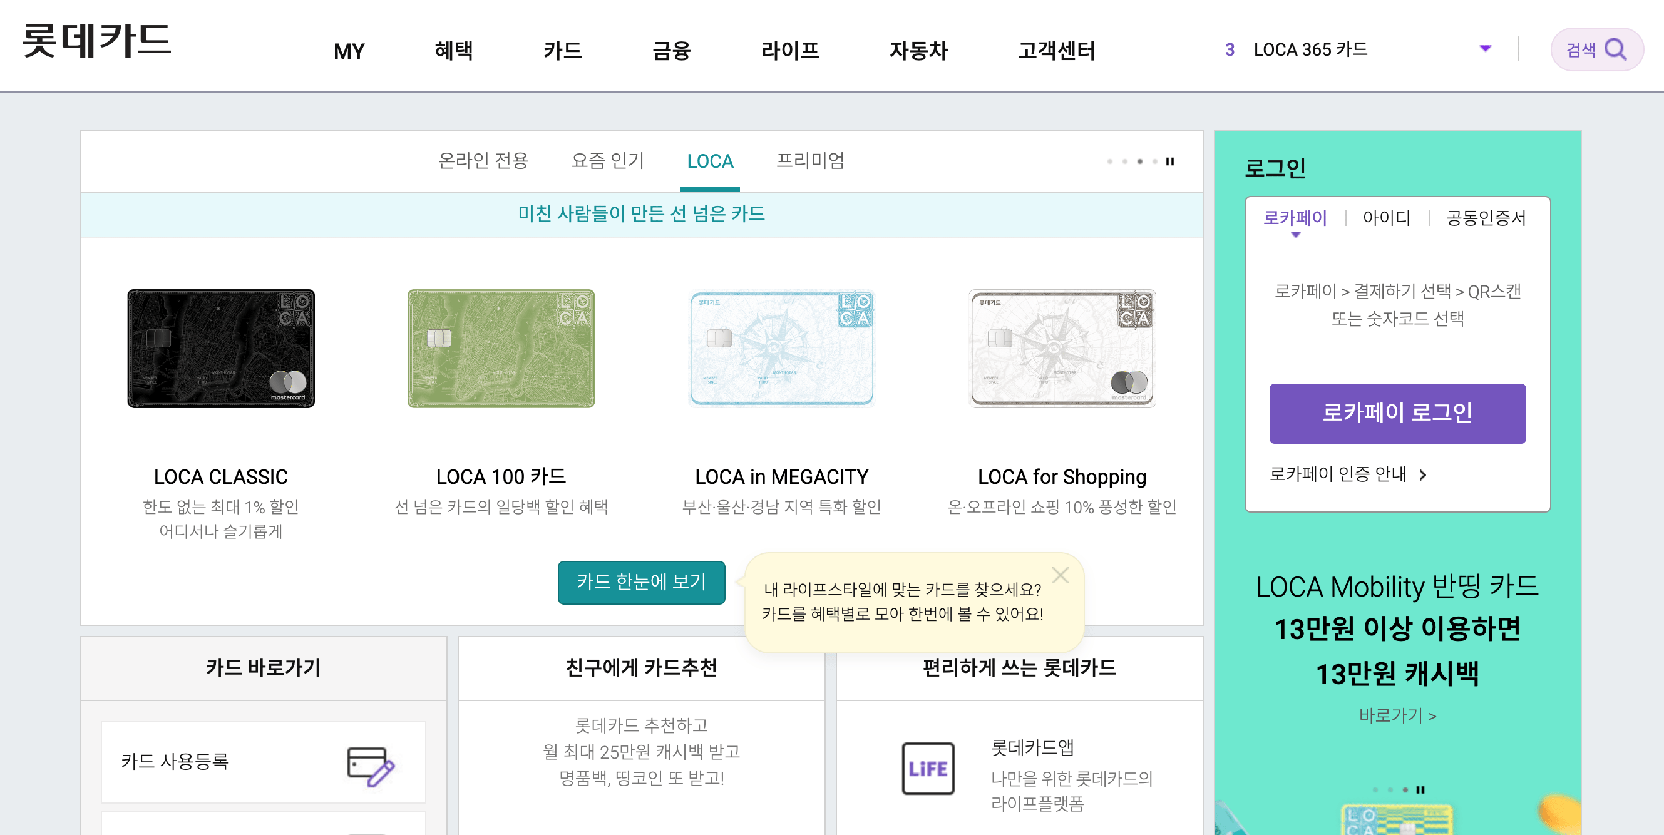Image resolution: width=1664 pixels, height=835 pixels.
Task: Select the 편리하게 쓰는 롯데카드 section tab
Action: [x=1019, y=668]
